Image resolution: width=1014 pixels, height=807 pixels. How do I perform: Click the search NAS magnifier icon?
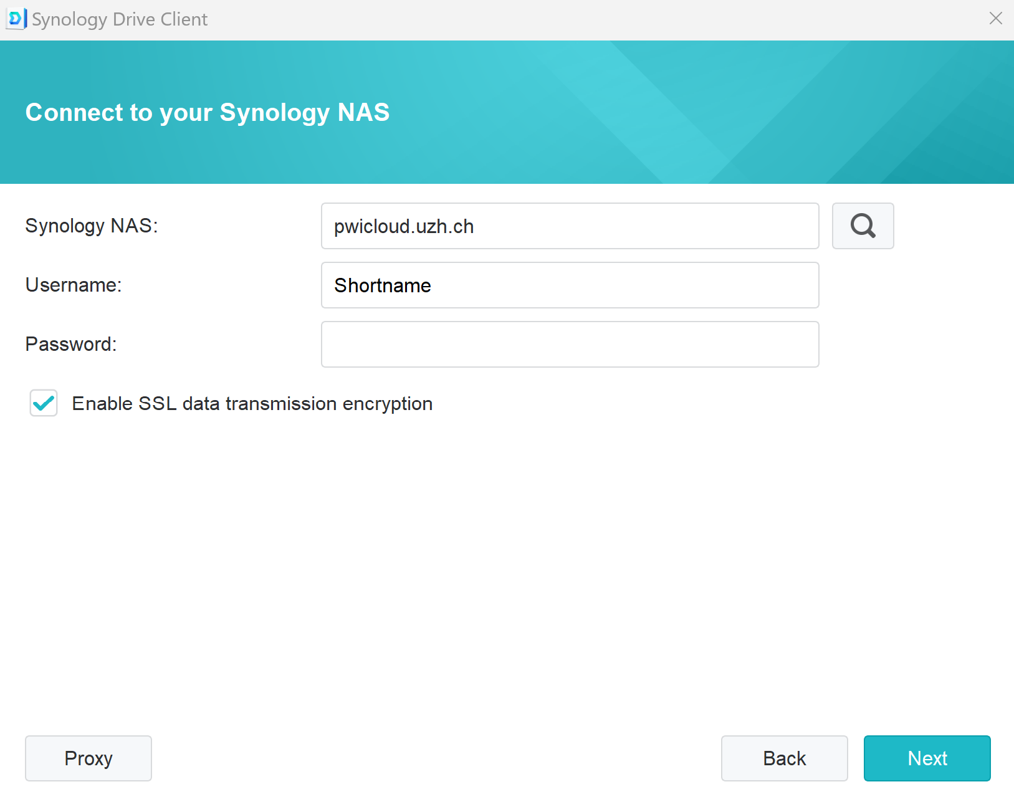click(863, 226)
